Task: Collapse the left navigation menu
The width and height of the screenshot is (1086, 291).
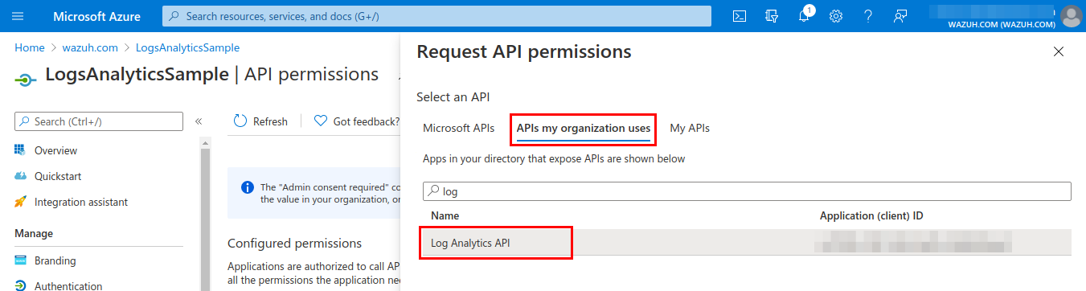Action: [198, 121]
